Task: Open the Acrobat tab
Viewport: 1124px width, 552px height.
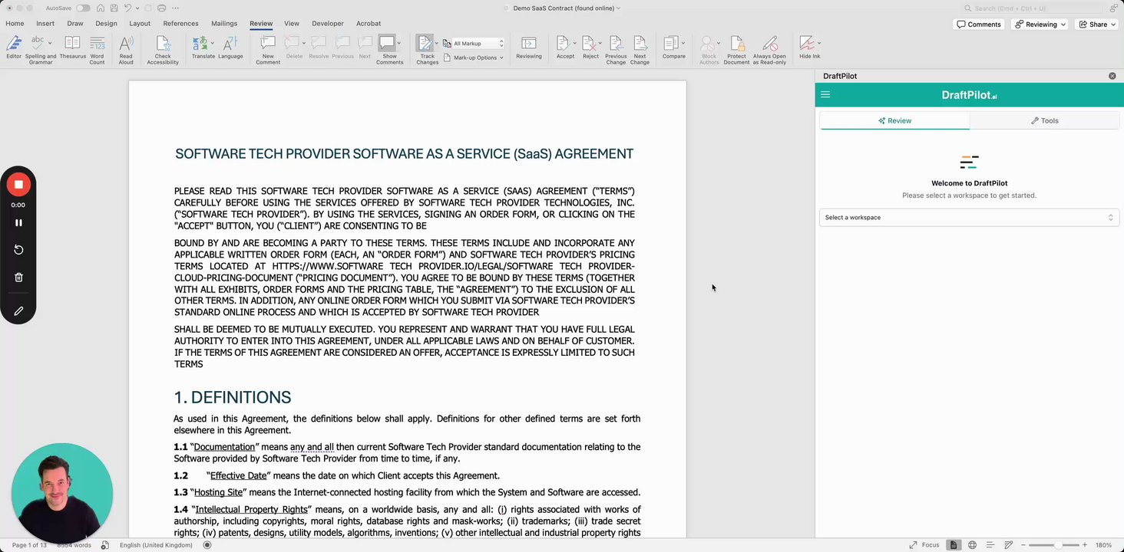Action: click(x=369, y=24)
